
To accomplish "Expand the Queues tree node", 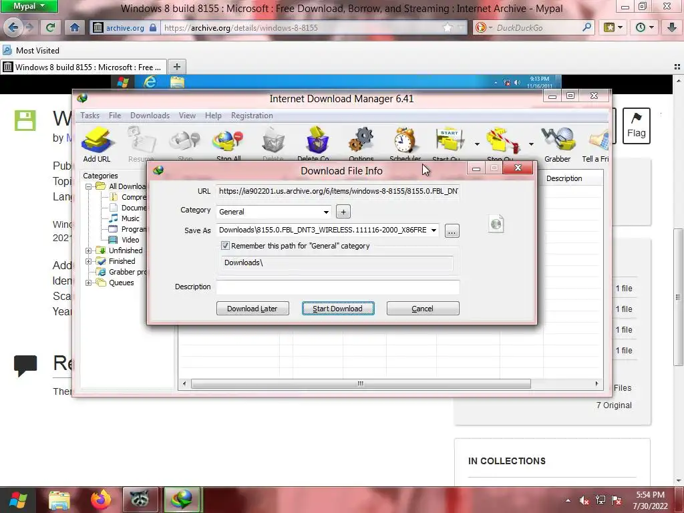I will tap(89, 283).
